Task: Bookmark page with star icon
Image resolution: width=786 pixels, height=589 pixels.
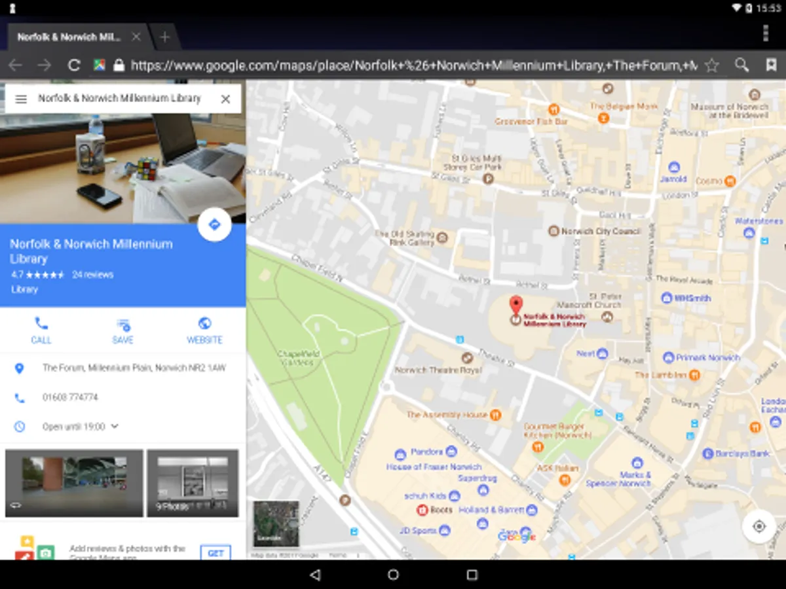Action: (712, 65)
